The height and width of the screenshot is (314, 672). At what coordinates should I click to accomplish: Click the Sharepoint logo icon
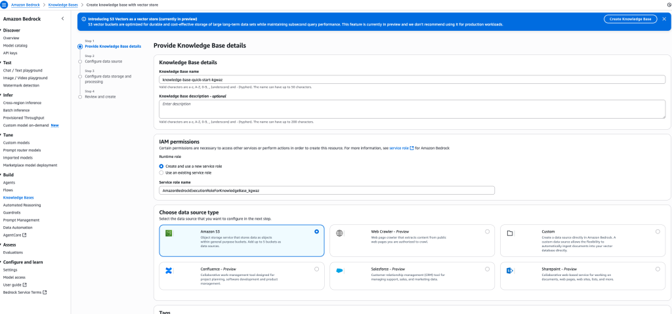510,271
